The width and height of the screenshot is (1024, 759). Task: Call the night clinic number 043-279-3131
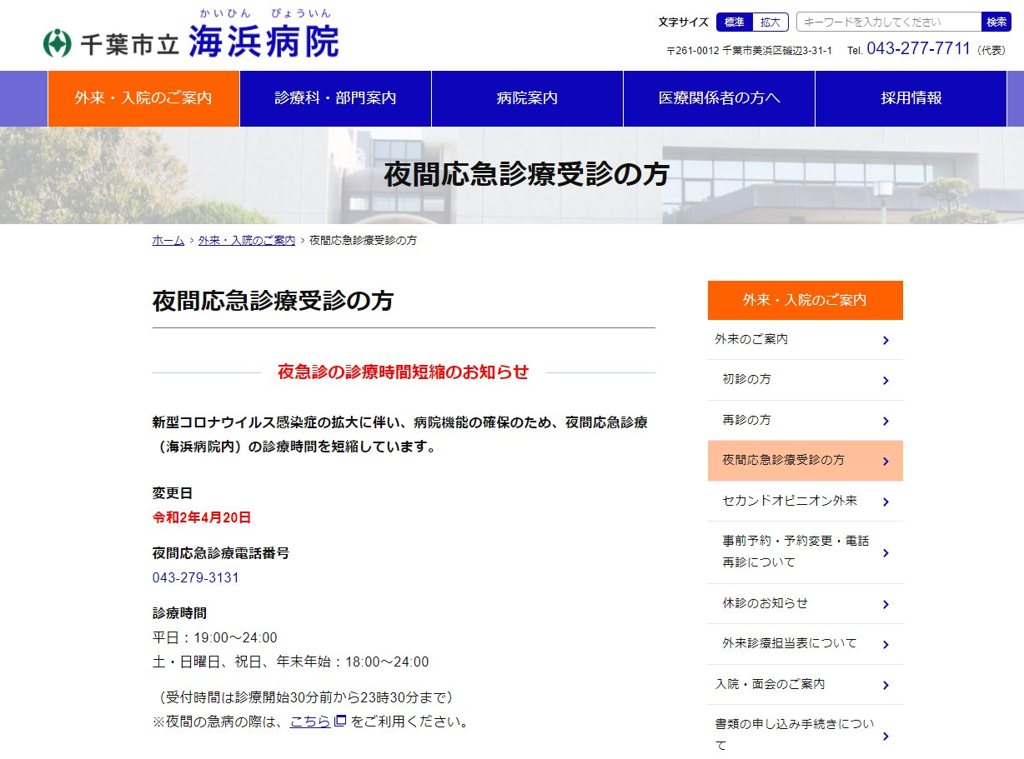pos(195,578)
